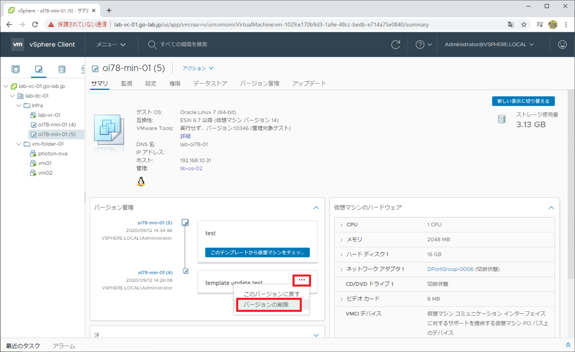Collapse the lab-vc-01.go-lab.jp tree node
Viewport: 575px width, 352px height.
(5, 86)
